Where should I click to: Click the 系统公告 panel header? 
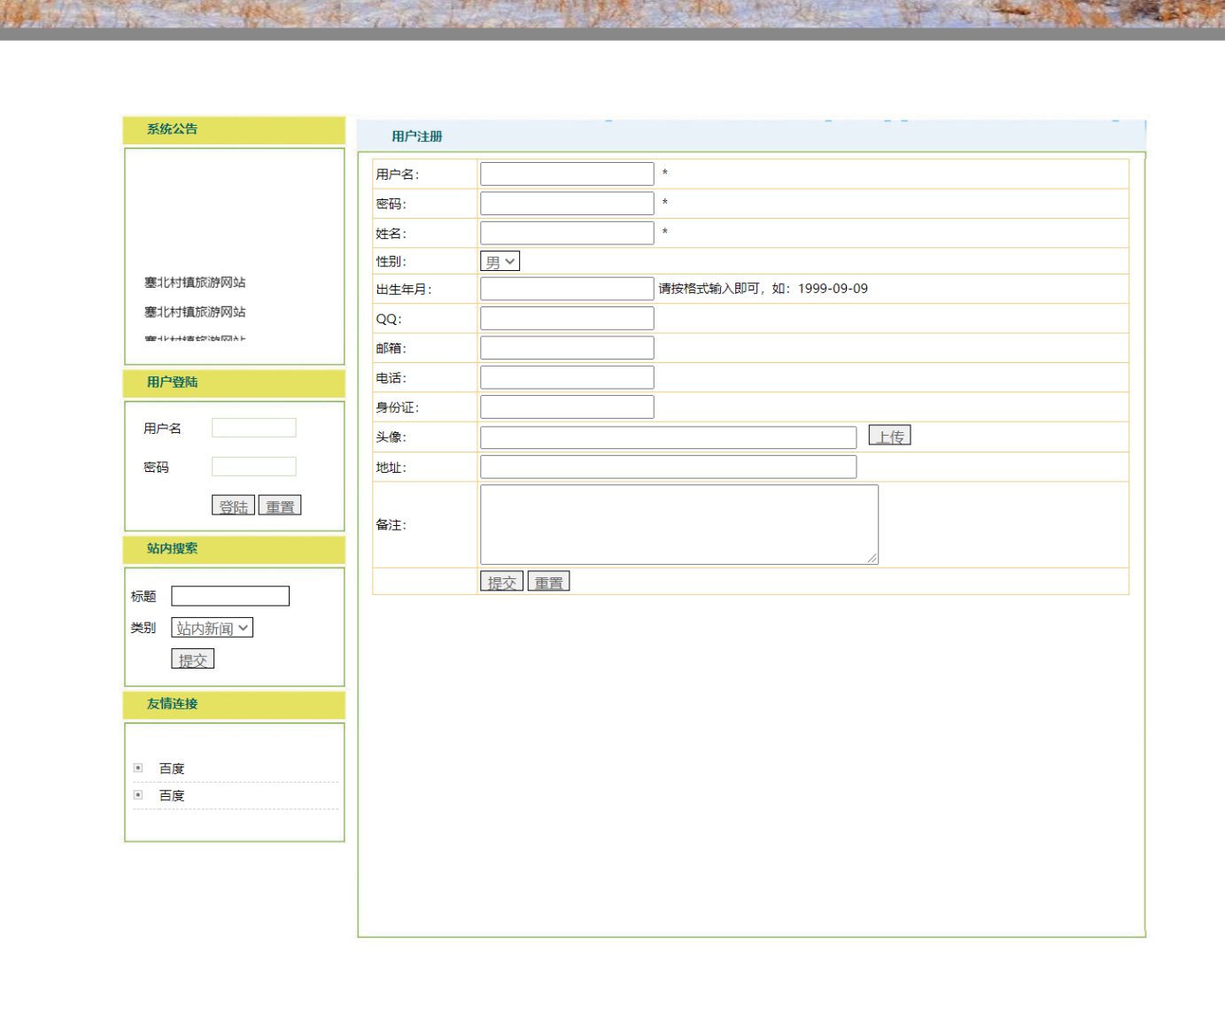pos(234,129)
